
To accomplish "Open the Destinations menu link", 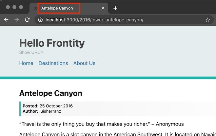I will coord(53,63).
